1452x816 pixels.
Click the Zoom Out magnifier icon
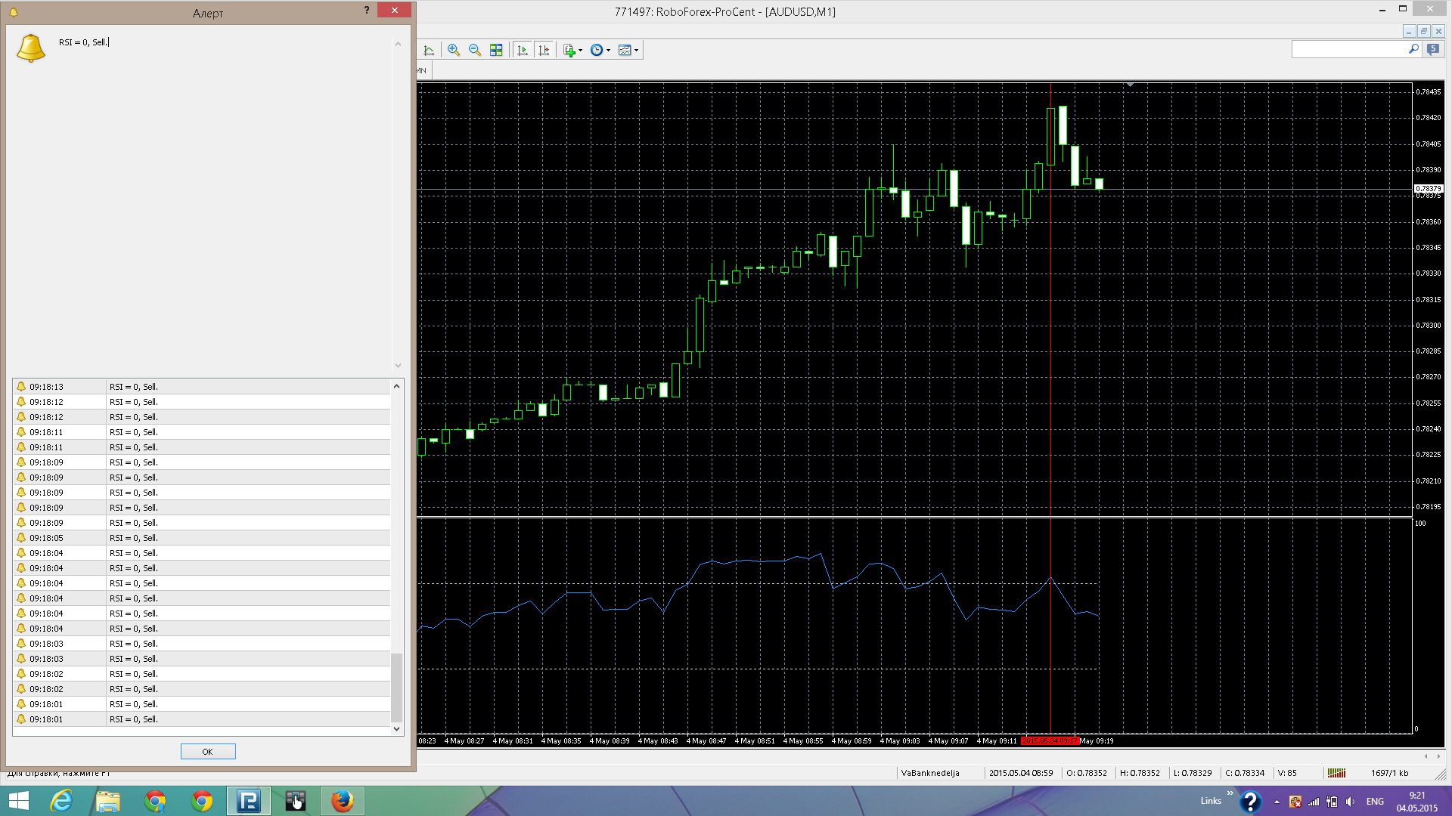point(475,50)
